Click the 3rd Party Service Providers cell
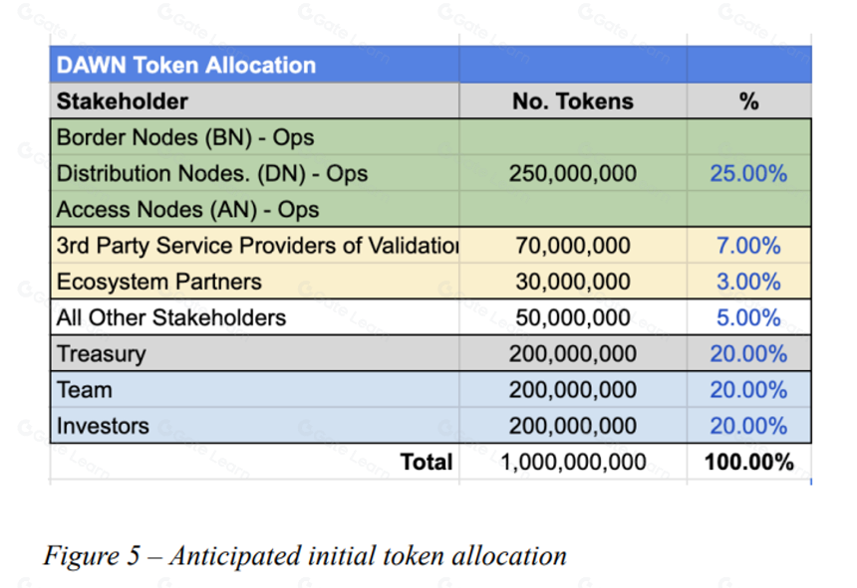 [x=255, y=246]
